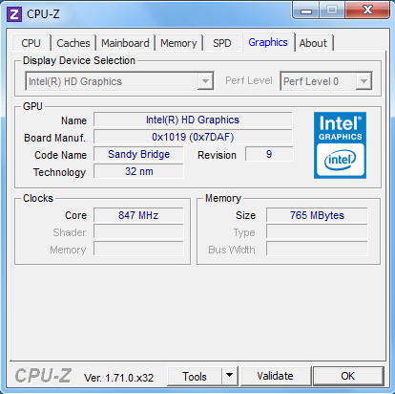Minimize the CPU-Z window

[306, 11]
